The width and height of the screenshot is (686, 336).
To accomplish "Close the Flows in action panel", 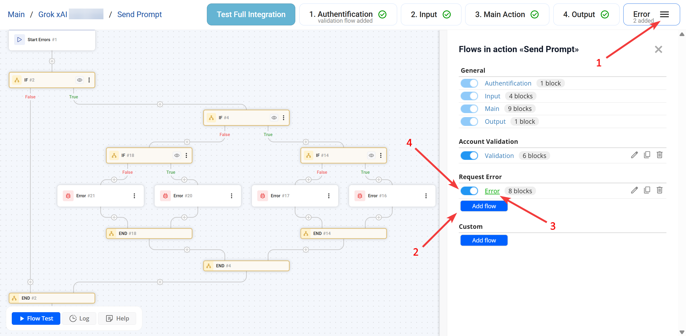I will pos(658,49).
